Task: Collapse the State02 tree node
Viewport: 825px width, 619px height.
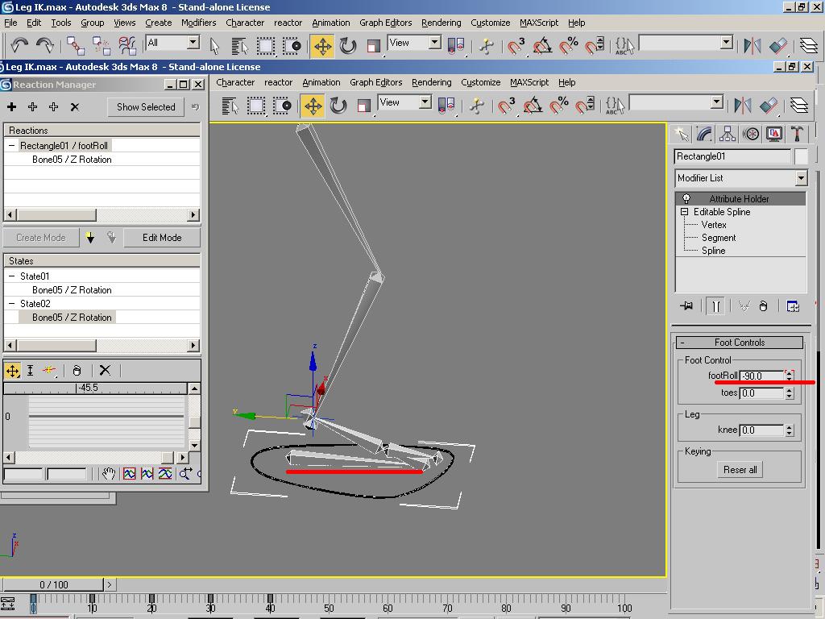Action: pyautogui.click(x=11, y=304)
